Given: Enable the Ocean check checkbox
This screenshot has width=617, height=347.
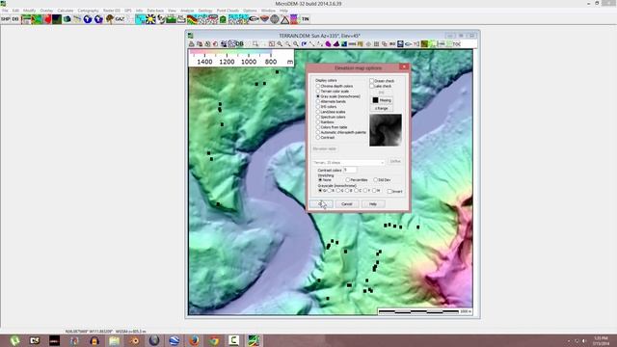Looking at the screenshot, I should 382,81.
